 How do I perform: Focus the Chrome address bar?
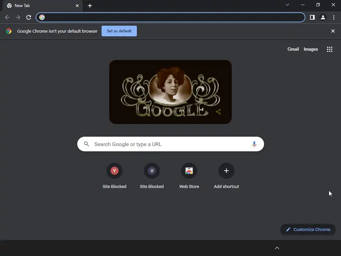(x=170, y=17)
